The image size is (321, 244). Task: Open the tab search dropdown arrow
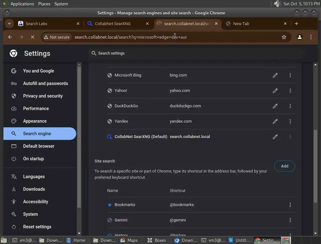click(9, 24)
